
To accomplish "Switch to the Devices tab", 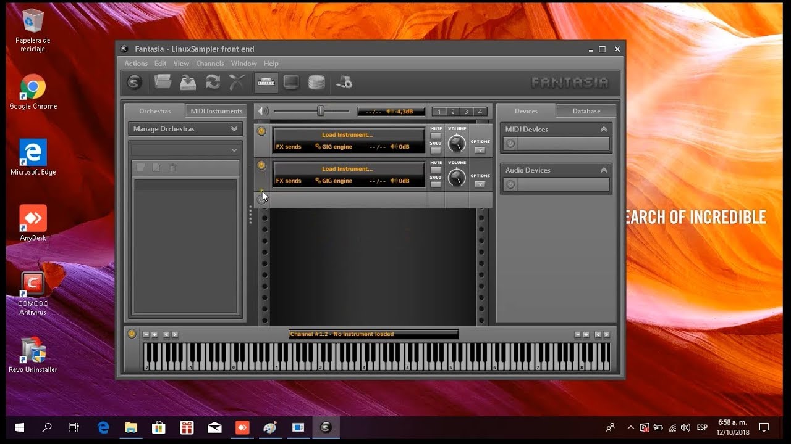I will tap(527, 111).
